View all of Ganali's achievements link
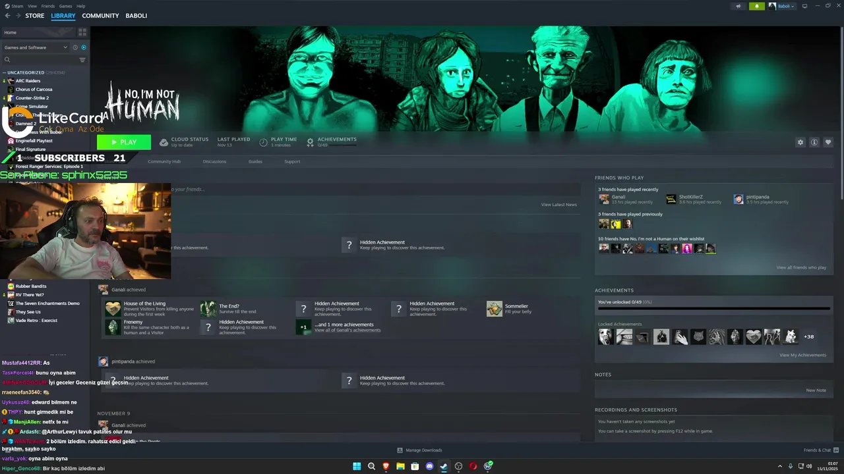Screen dimensions: 844x474 (x=347, y=330)
